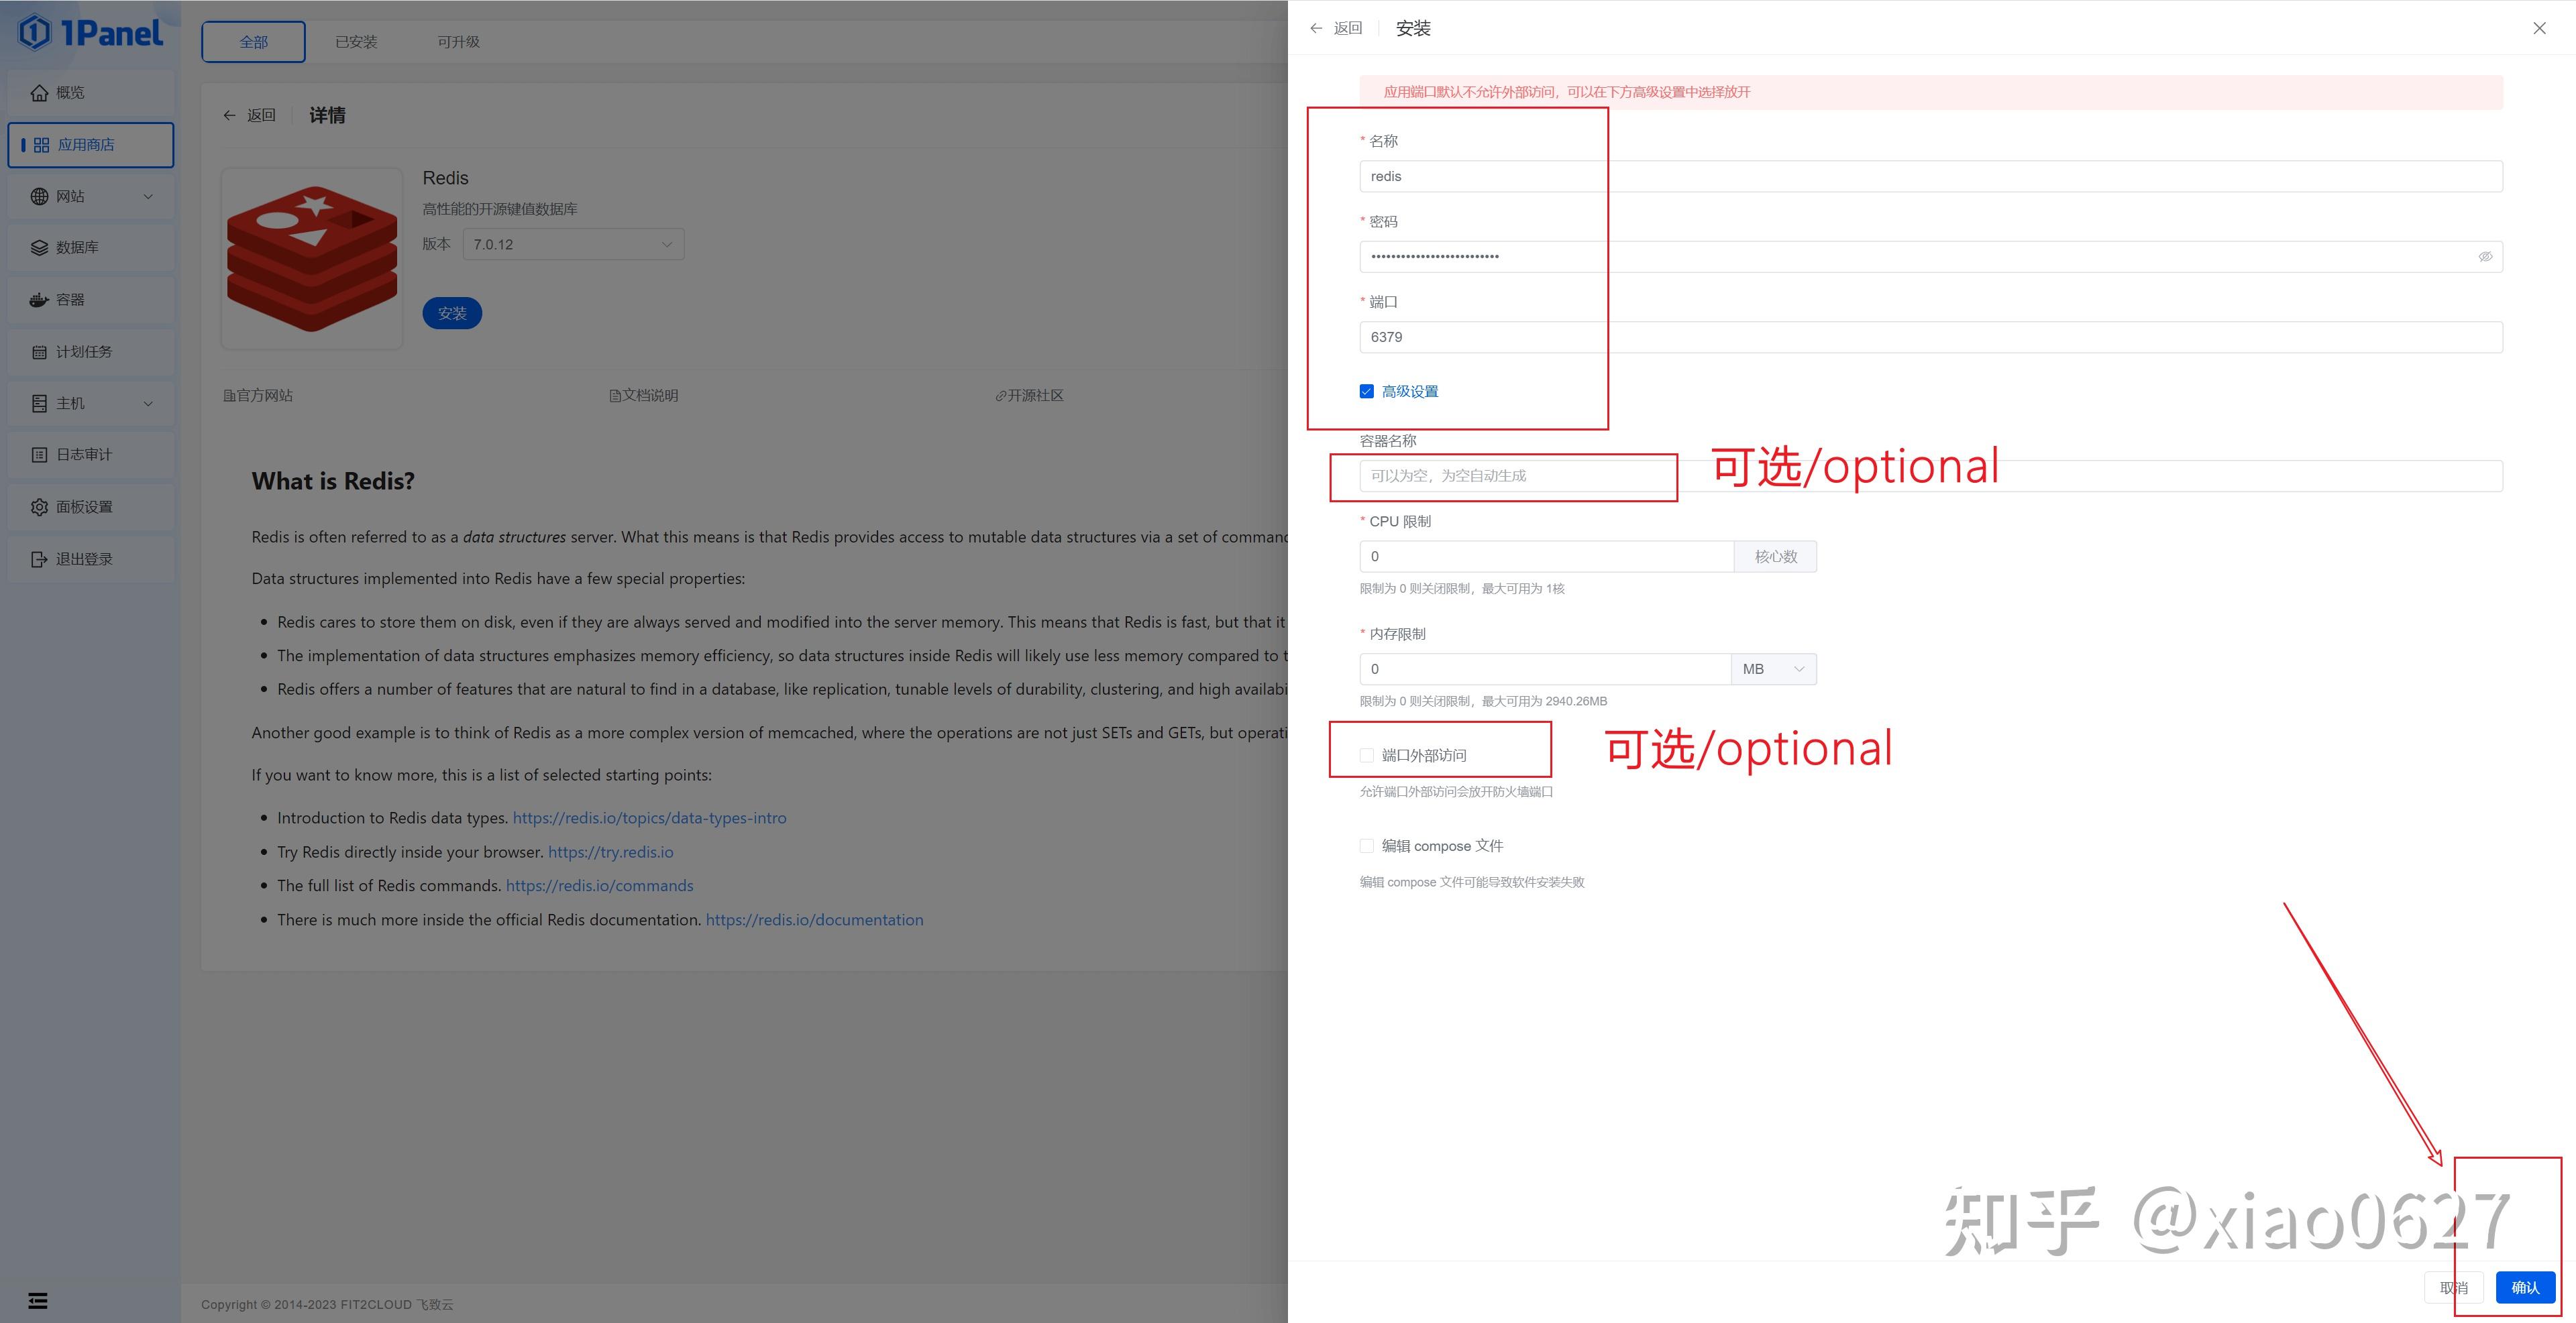Viewport: 2576px width, 1323px height.
Task: Click the 容器 docker whale icon
Action: coord(39,300)
